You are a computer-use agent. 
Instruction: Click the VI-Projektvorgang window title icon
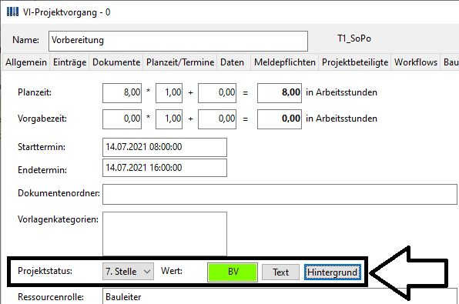pos(12,12)
